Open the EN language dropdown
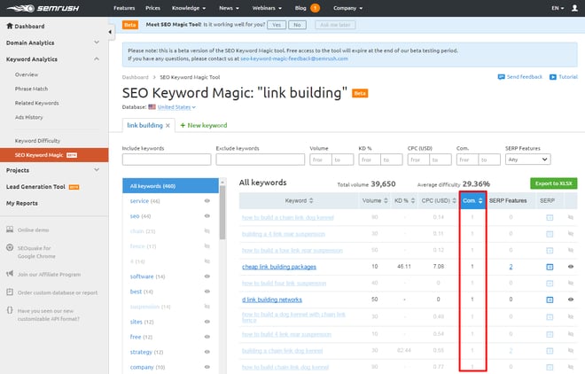585x374 pixels. 558,8
